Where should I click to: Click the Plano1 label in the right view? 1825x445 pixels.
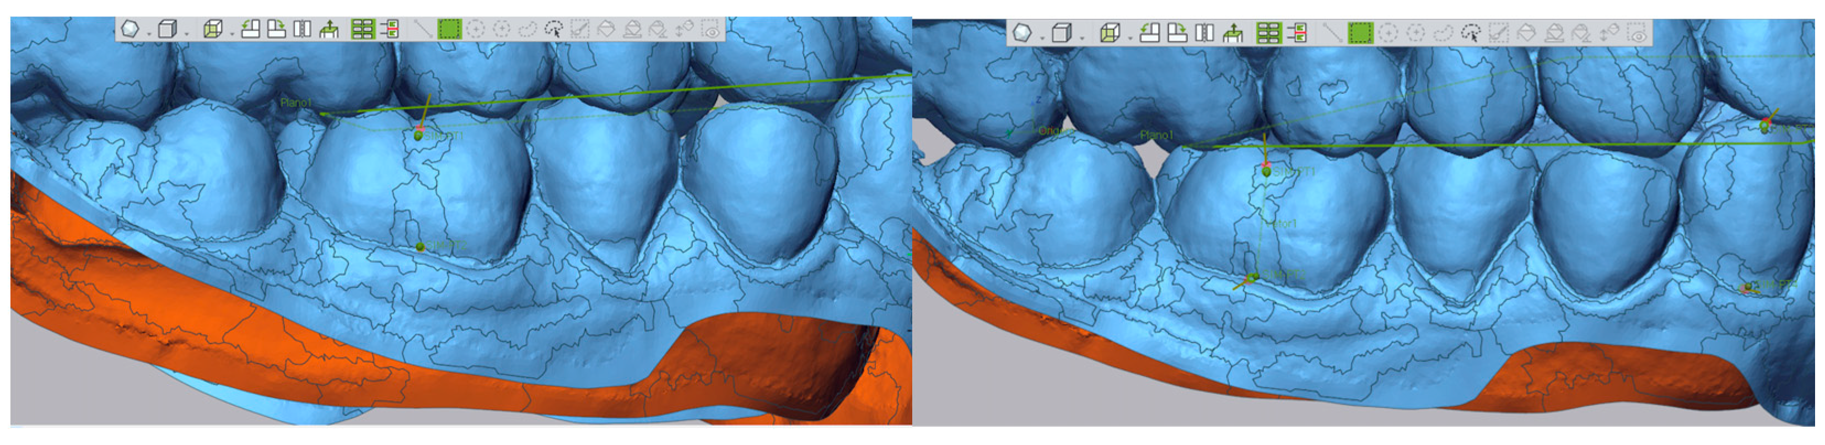[1156, 135]
